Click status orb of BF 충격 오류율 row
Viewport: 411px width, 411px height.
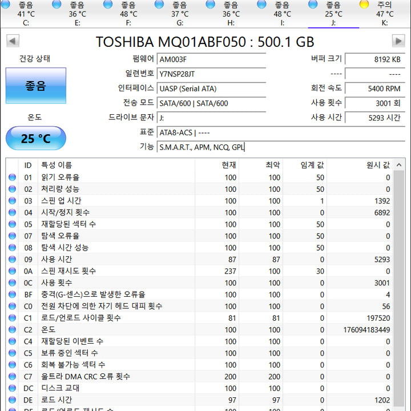pos(13,295)
